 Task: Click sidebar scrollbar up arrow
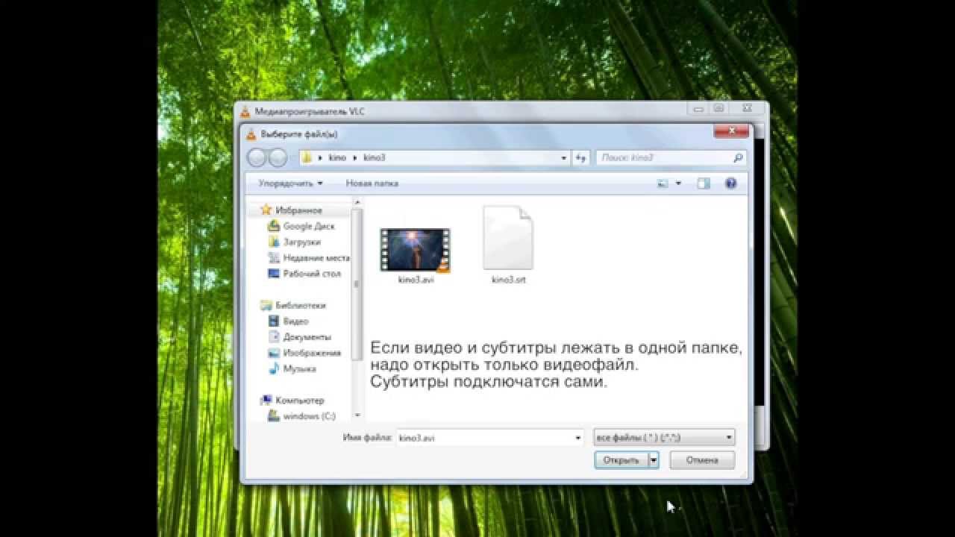point(357,203)
